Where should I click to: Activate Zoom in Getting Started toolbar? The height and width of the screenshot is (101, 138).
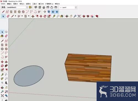75,16
